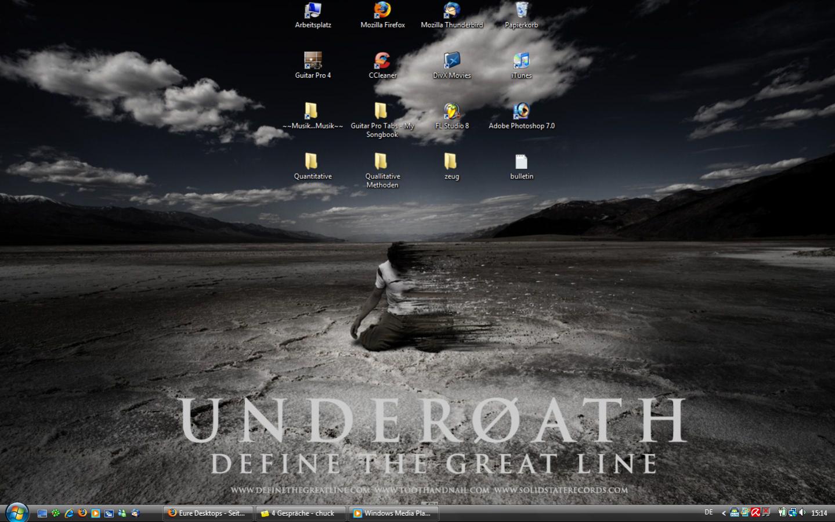Click the Windows Start orb
Screen dimensions: 835x522
(17, 513)
